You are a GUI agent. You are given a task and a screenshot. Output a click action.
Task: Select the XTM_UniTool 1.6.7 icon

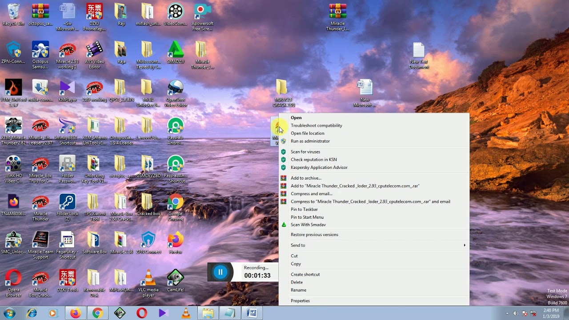tap(13, 93)
